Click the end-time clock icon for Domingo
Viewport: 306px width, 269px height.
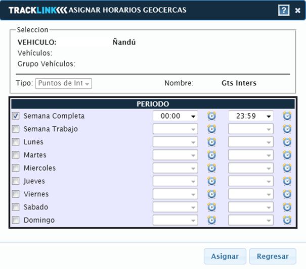[x=287, y=220]
